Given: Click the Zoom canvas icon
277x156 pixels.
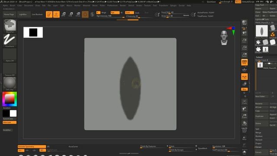Looking at the screenshot, I should [x=244, y=40].
